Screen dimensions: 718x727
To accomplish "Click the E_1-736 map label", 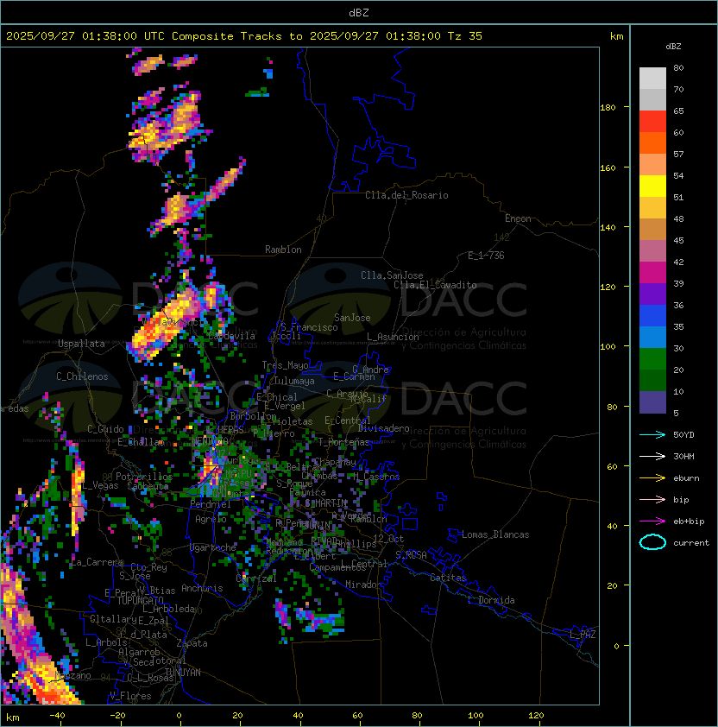I will click(x=486, y=256).
